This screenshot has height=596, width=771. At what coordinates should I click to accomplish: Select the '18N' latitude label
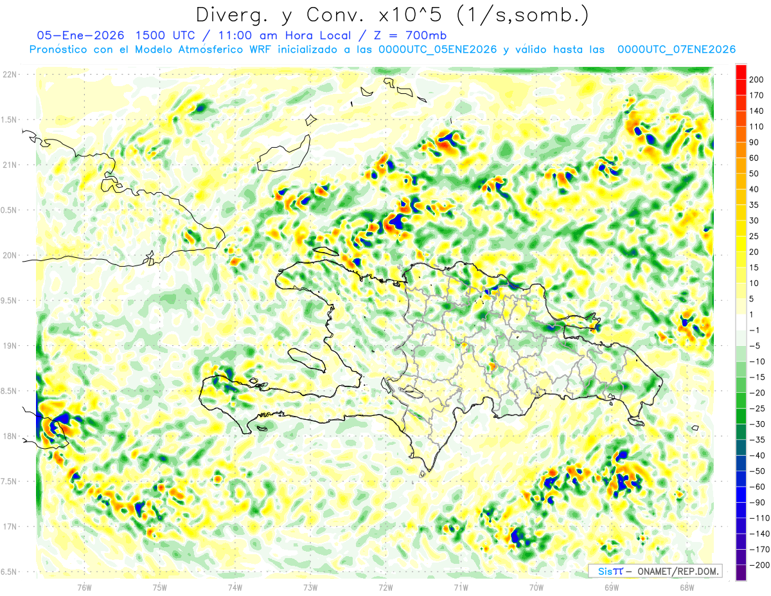click(x=10, y=436)
